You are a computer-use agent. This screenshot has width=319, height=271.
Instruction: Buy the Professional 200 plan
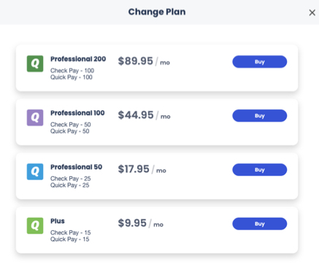pos(260,61)
